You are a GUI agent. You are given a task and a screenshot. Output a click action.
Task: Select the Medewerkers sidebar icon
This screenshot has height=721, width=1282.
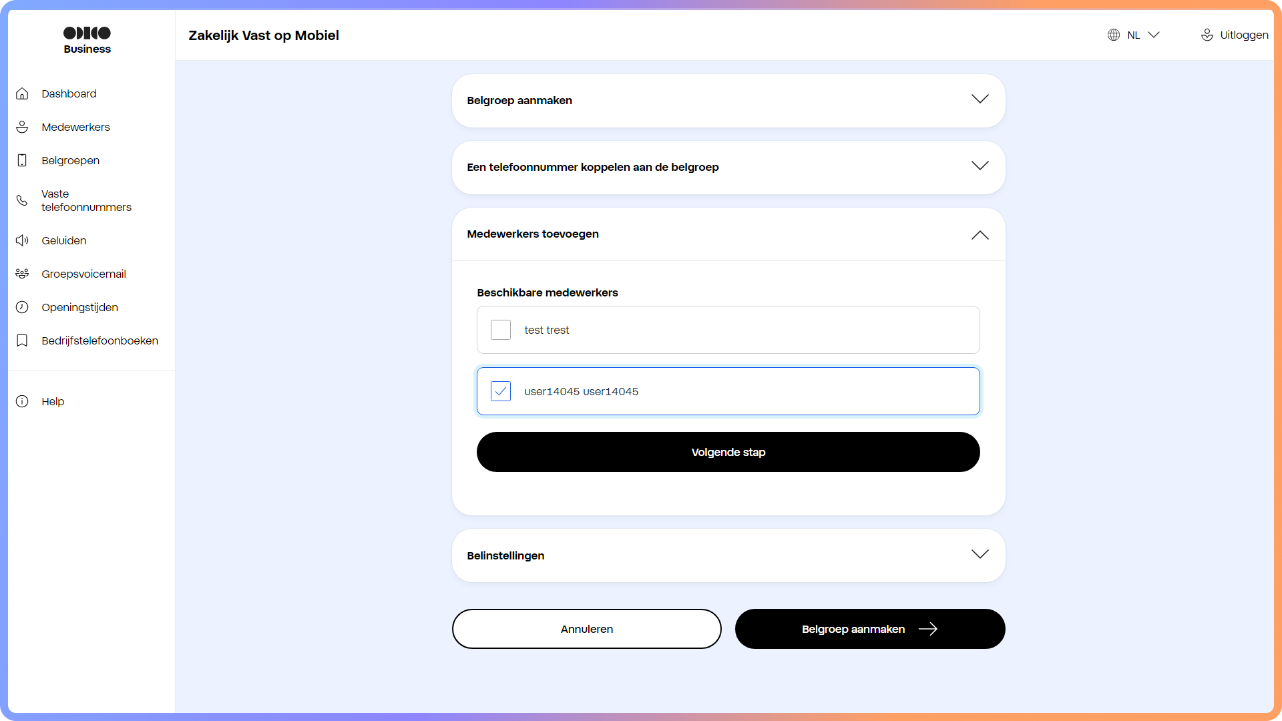tap(22, 127)
